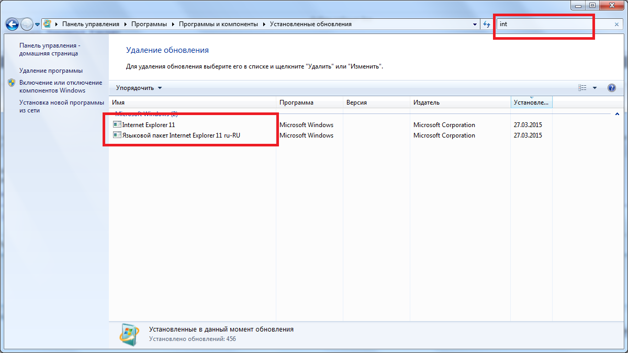
Task: Open 'Удаление программы' link
Action: [x=51, y=71]
